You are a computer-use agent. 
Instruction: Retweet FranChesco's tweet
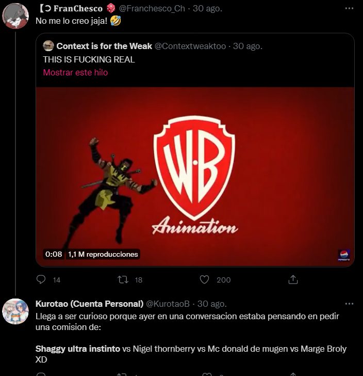tap(123, 279)
